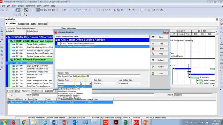
Task: Collapse the EC00515.Found Foundation WBS group
Action: click(x=9, y=60)
